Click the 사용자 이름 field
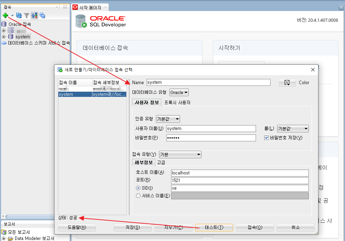The width and height of the screenshot is (345, 241). click(211, 129)
